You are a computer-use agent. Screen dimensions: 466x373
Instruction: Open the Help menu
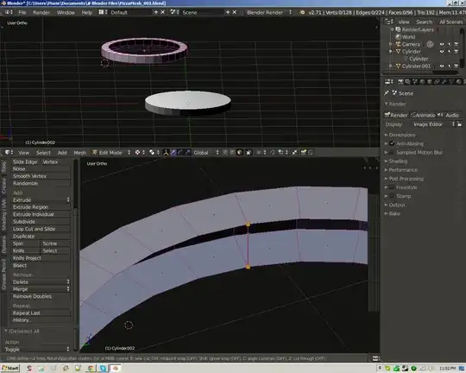pyautogui.click(x=87, y=12)
